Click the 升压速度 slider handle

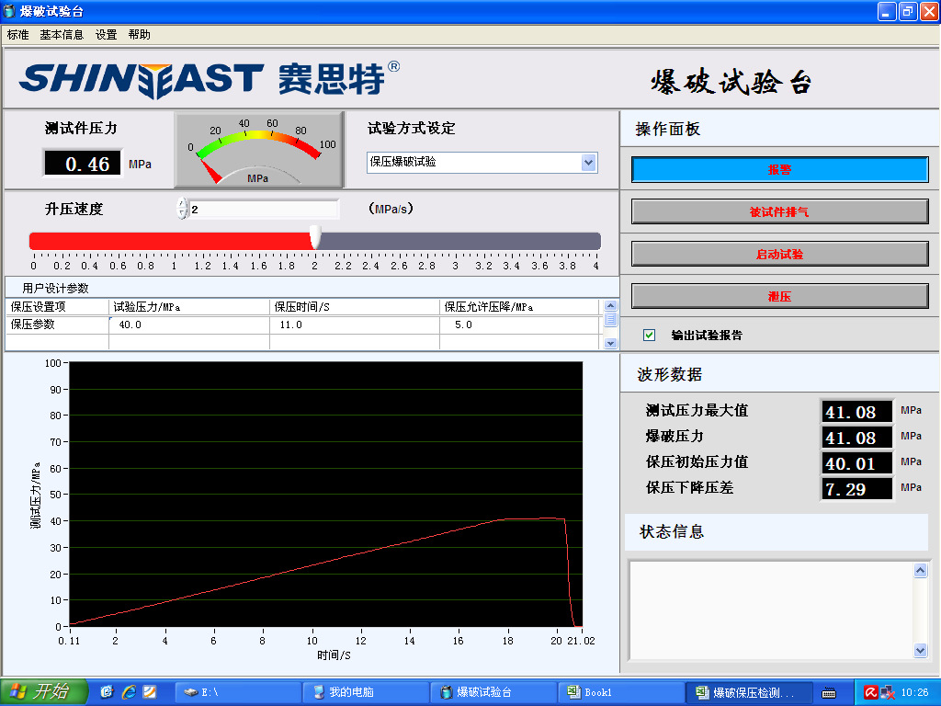(315, 238)
